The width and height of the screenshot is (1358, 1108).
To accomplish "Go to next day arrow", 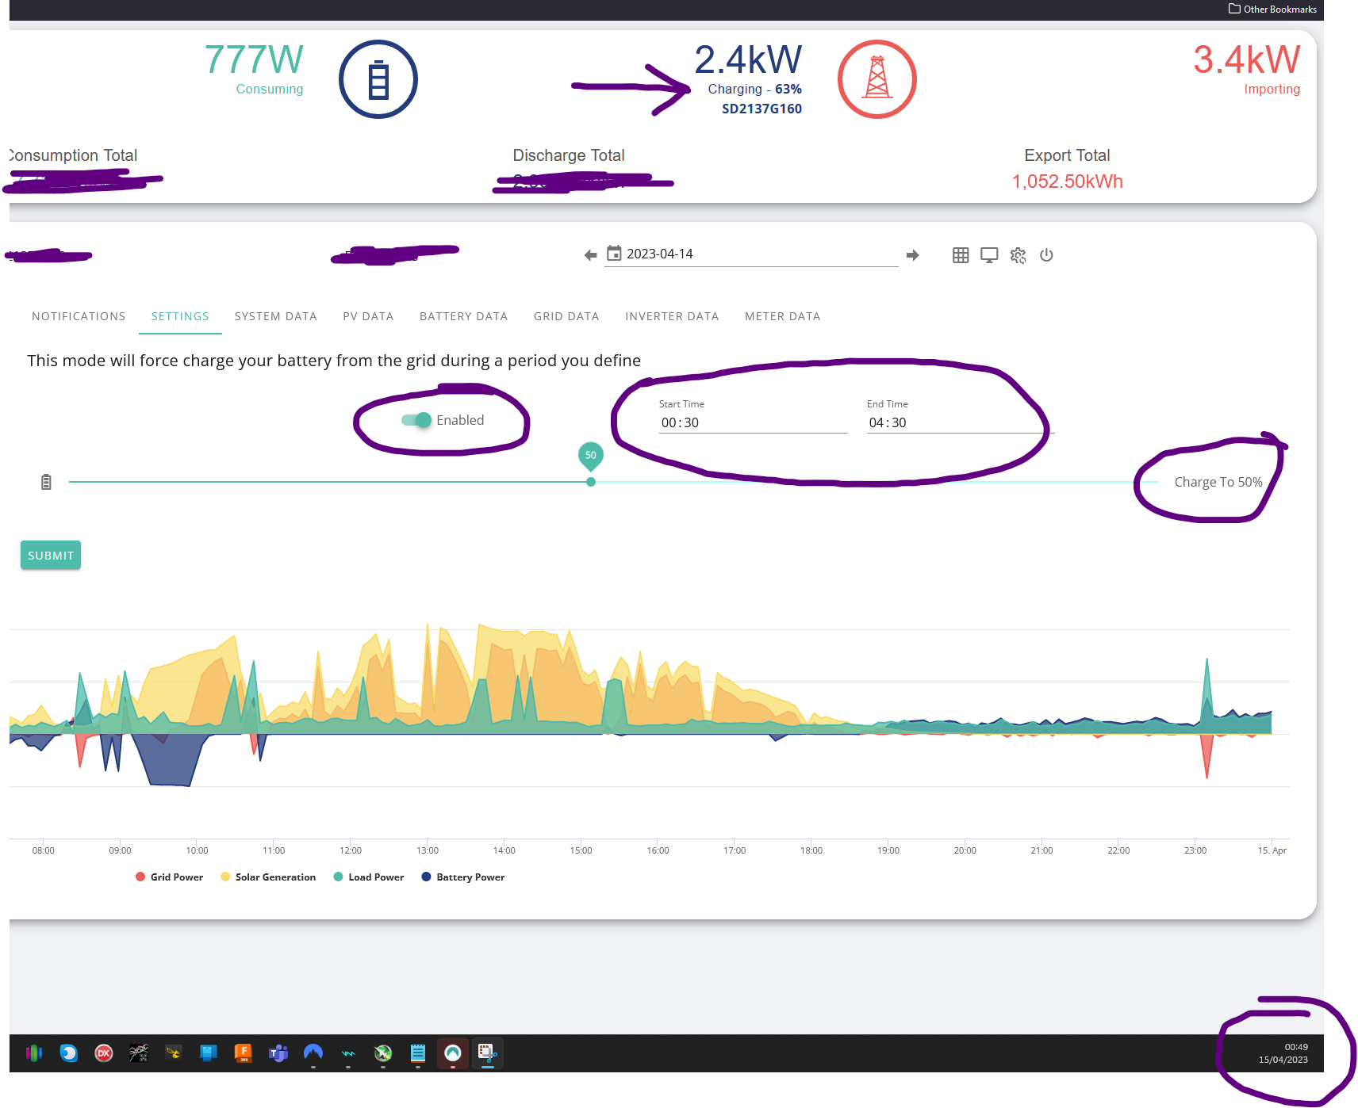I will 913,255.
